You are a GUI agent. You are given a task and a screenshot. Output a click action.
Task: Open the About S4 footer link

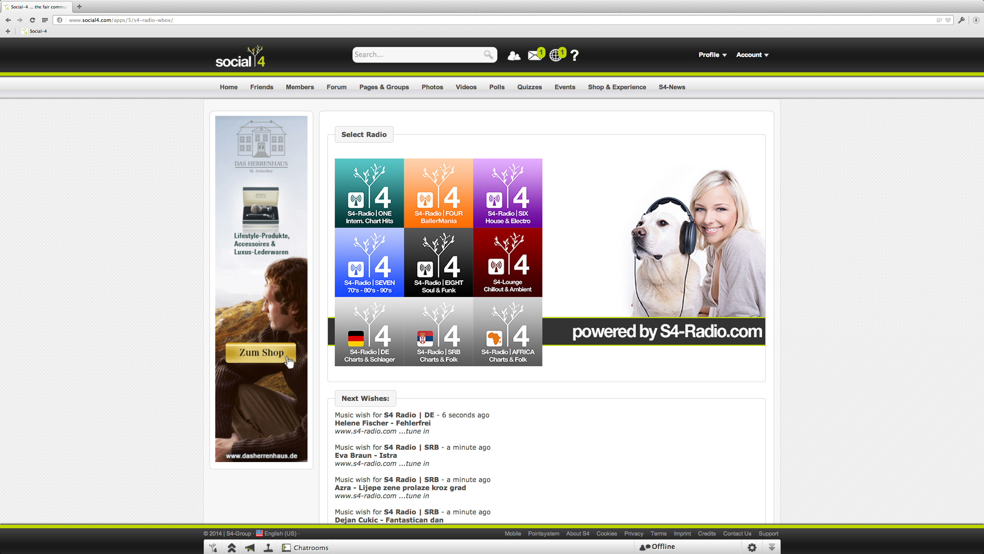point(578,534)
